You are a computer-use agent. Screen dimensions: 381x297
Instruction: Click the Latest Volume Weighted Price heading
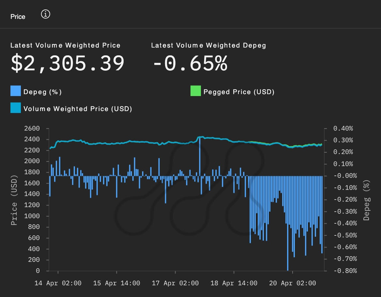(x=65, y=45)
